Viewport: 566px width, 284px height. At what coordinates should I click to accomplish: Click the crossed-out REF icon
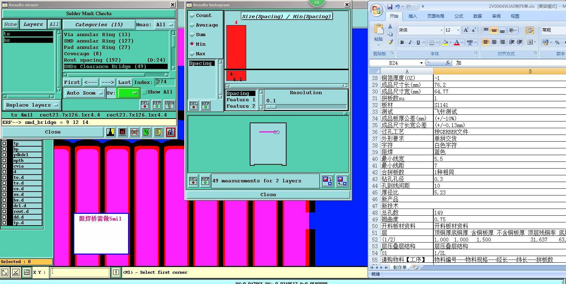click(134, 132)
